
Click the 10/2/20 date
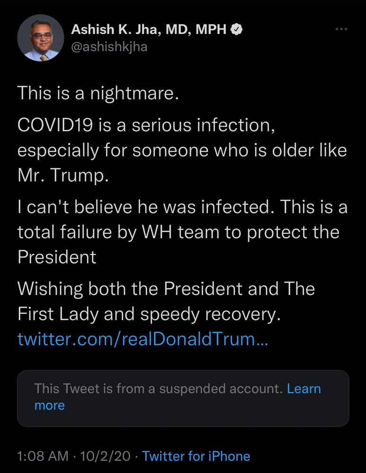point(105,456)
